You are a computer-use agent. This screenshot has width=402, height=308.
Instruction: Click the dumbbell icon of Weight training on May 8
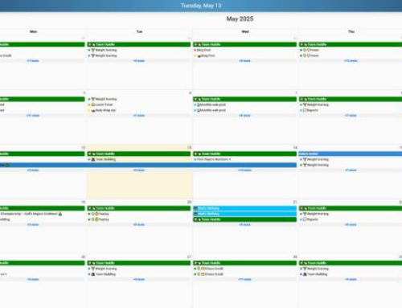click(305, 105)
